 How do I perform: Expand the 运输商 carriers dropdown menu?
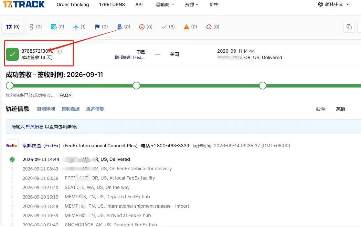(165, 5)
